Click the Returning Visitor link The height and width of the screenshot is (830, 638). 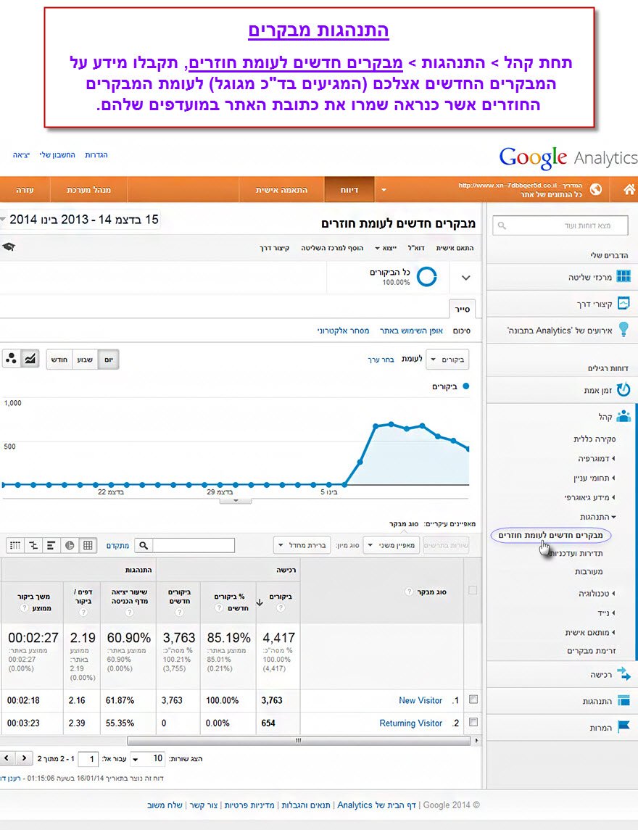pyautogui.click(x=410, y=723)
